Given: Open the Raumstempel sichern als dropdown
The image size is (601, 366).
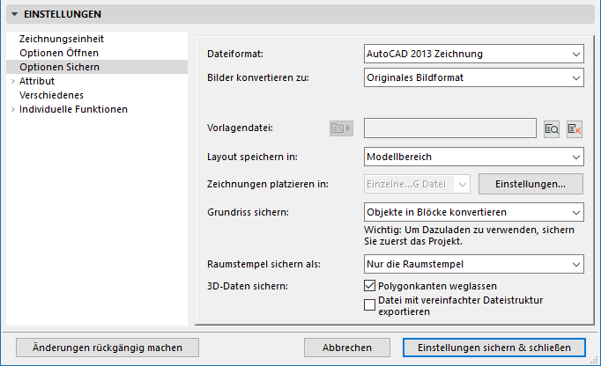Looking at the screenshot, I should 474,264.
